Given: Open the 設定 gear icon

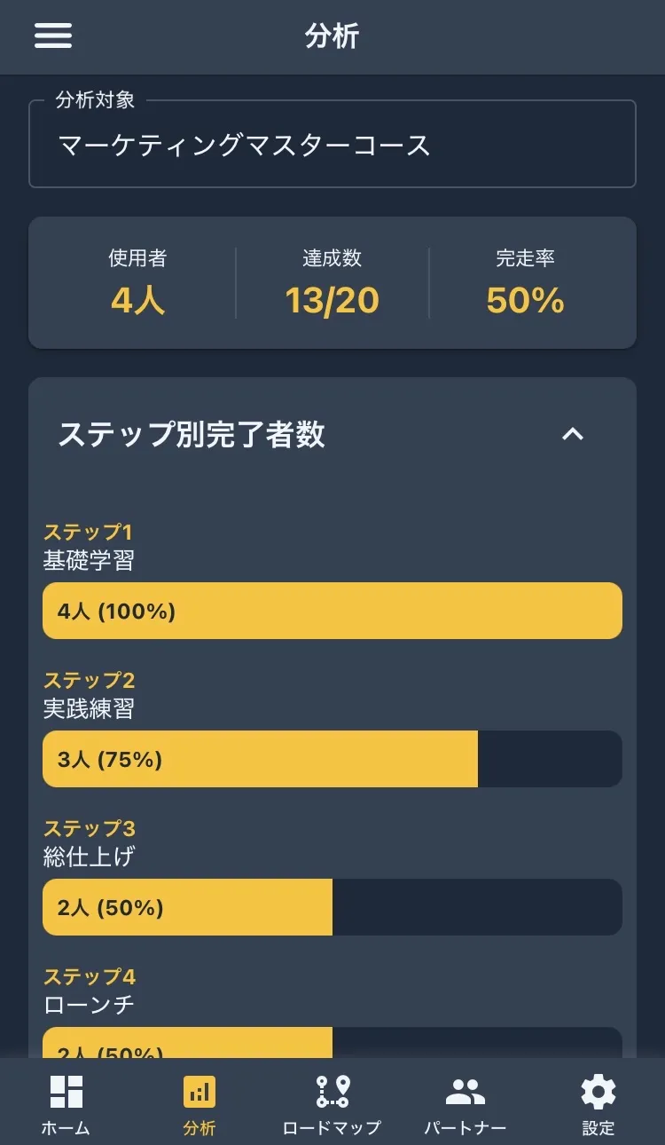Looking at the screenshot, I should tap(598, 1090).
